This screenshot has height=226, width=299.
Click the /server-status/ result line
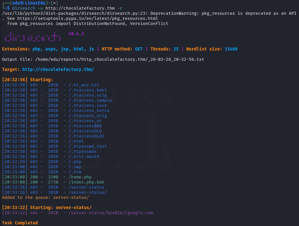54,192
